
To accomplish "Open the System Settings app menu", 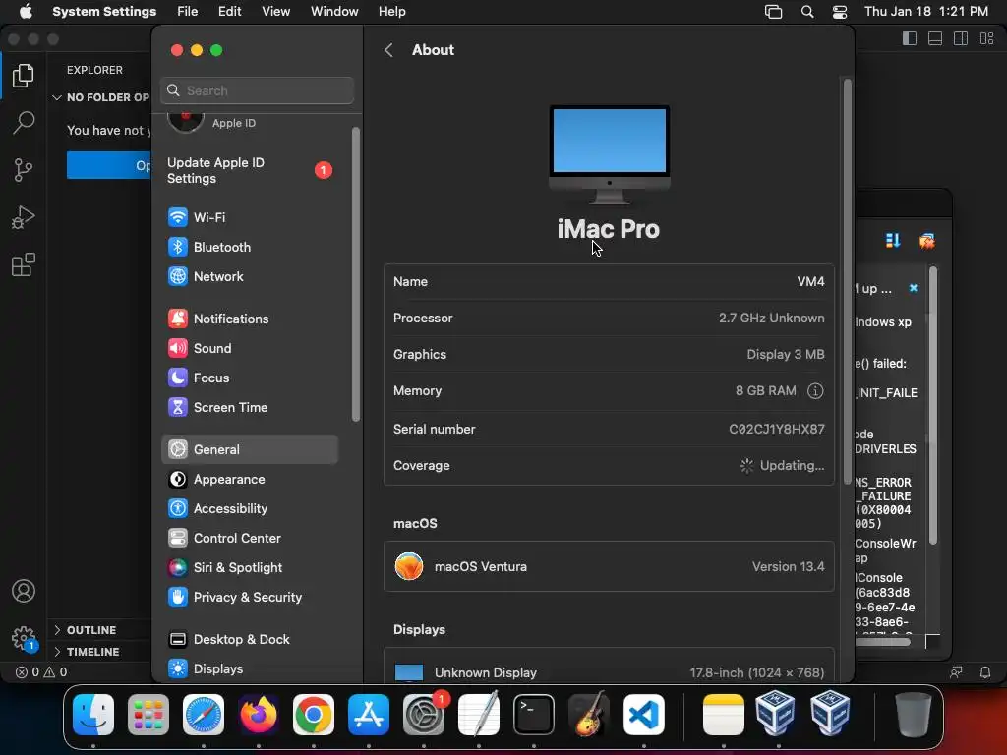I will tap(104, 12).
